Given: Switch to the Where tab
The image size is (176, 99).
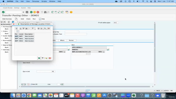Looking at the screenshot, I should pos(62,40).
